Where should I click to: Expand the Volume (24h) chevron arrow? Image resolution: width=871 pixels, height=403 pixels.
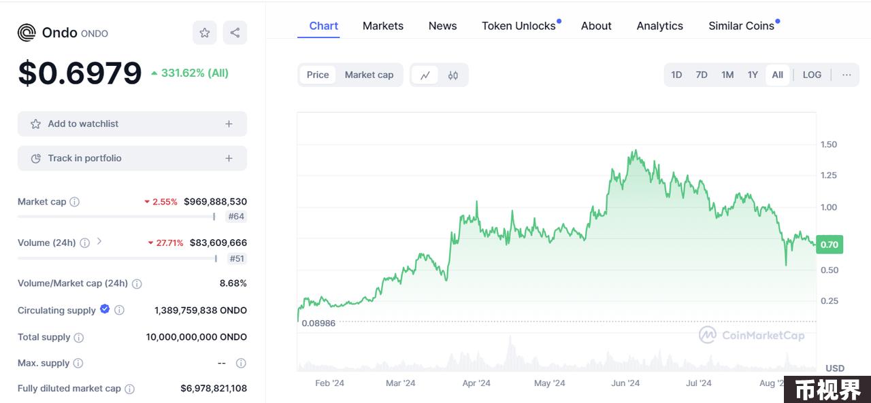[x=99, y=241]
